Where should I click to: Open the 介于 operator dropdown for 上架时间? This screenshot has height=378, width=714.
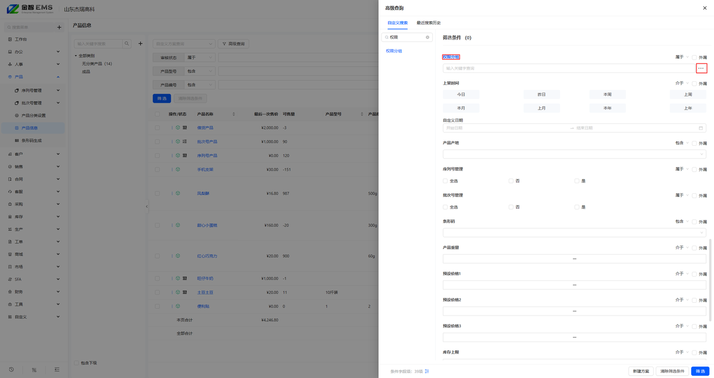[x=682, y=83]
